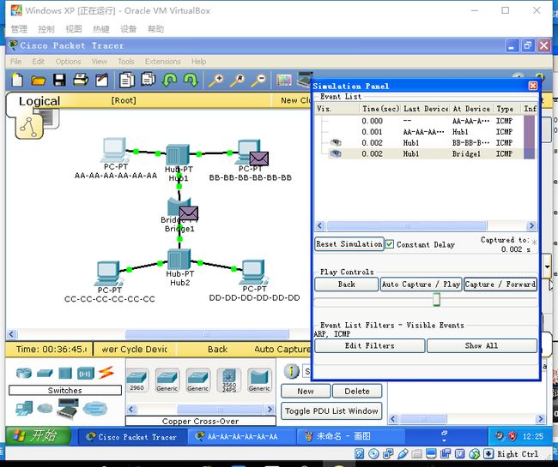This screenshot has height=467, width=558.
Task: Click workspace horizontal scrollbar left arrow
Action: pos(11,334)
